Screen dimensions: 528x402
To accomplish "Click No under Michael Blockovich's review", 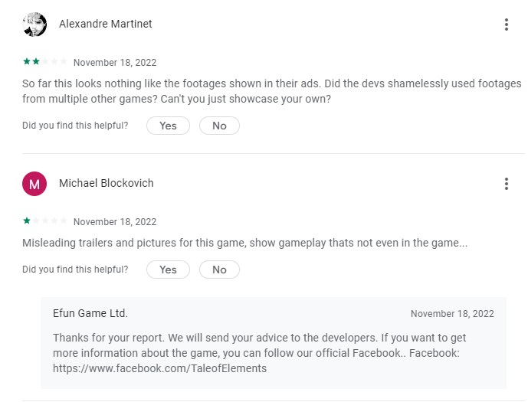I will [219, 270].
